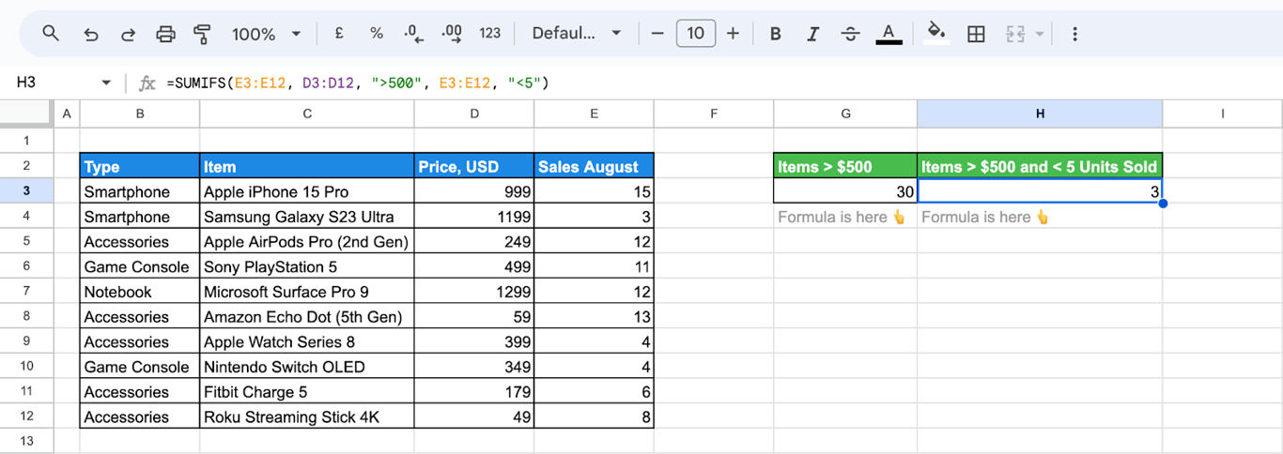Click the 'Type' header cell

(140, 166)
